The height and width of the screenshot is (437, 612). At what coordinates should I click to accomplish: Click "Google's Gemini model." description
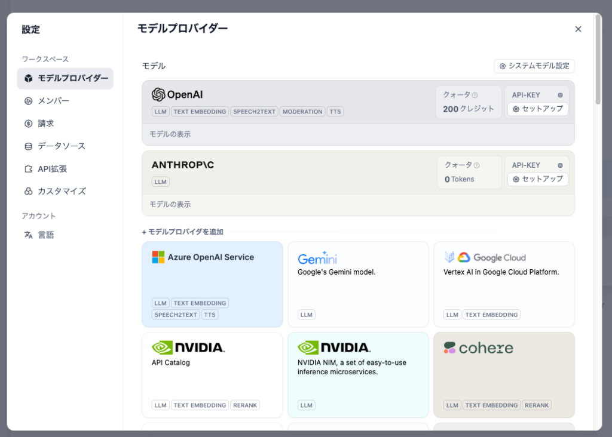[336, 272]
